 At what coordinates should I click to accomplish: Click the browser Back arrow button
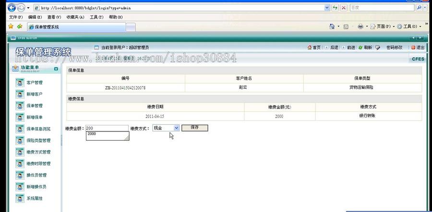pyautogui.click(x=12, y=8)
